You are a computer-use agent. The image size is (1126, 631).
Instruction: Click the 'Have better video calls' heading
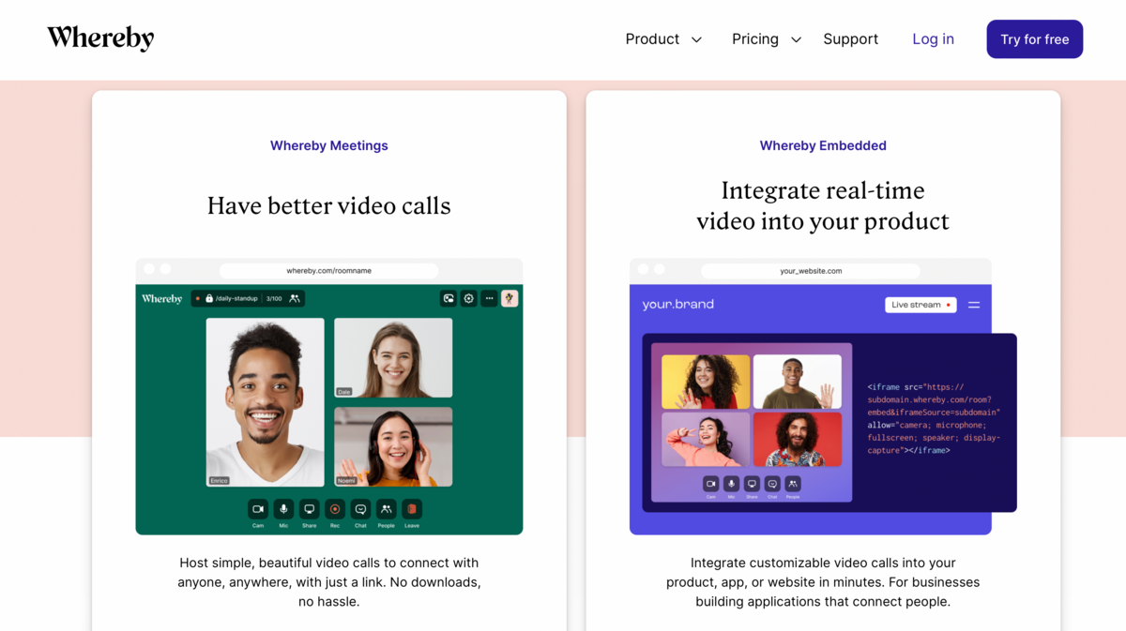329,205
